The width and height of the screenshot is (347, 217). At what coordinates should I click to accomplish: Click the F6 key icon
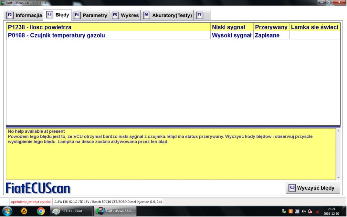(146, 15)
